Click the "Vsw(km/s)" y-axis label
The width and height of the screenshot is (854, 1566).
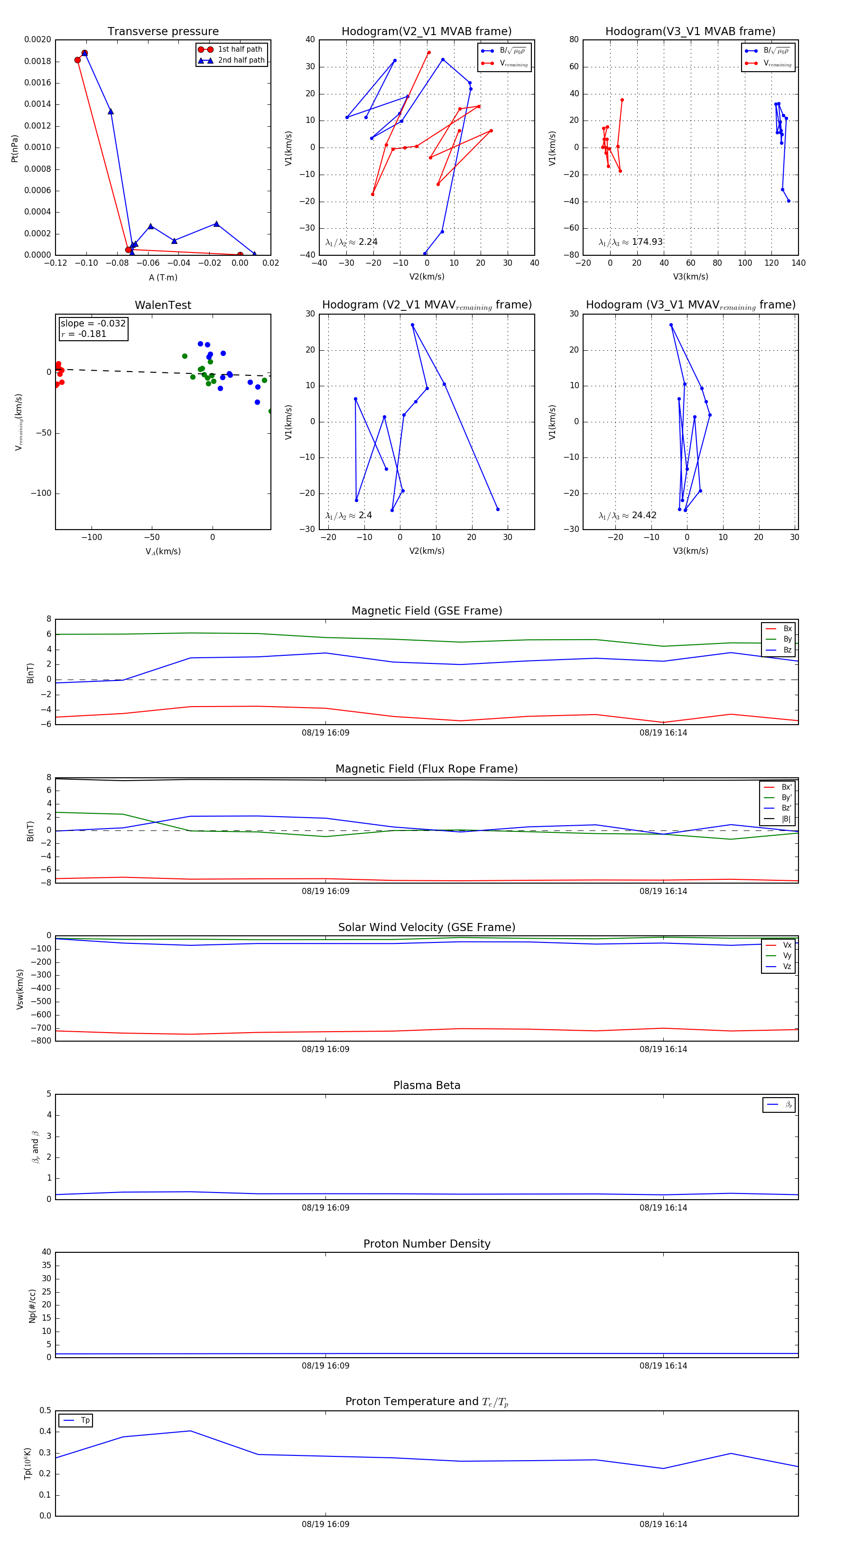coord(20,989)
